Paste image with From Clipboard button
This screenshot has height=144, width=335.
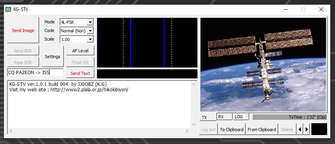tap(262, 129)
